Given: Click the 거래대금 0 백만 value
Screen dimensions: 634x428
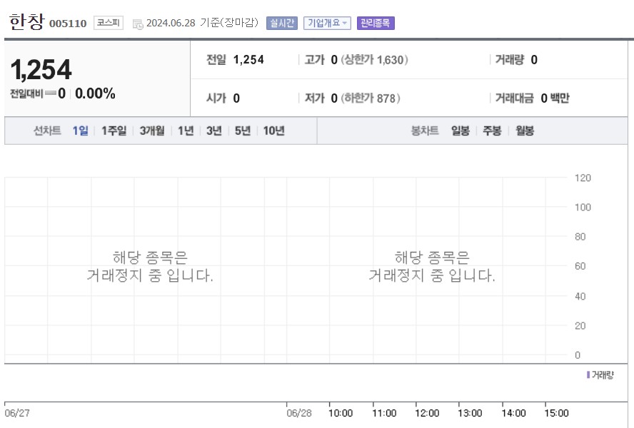Looking at the screenshot, I should (555, 98).
